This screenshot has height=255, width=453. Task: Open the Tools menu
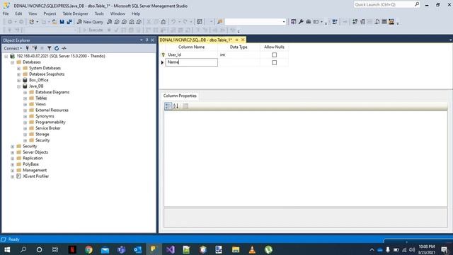pyautogui.click(x=99, y=13)
